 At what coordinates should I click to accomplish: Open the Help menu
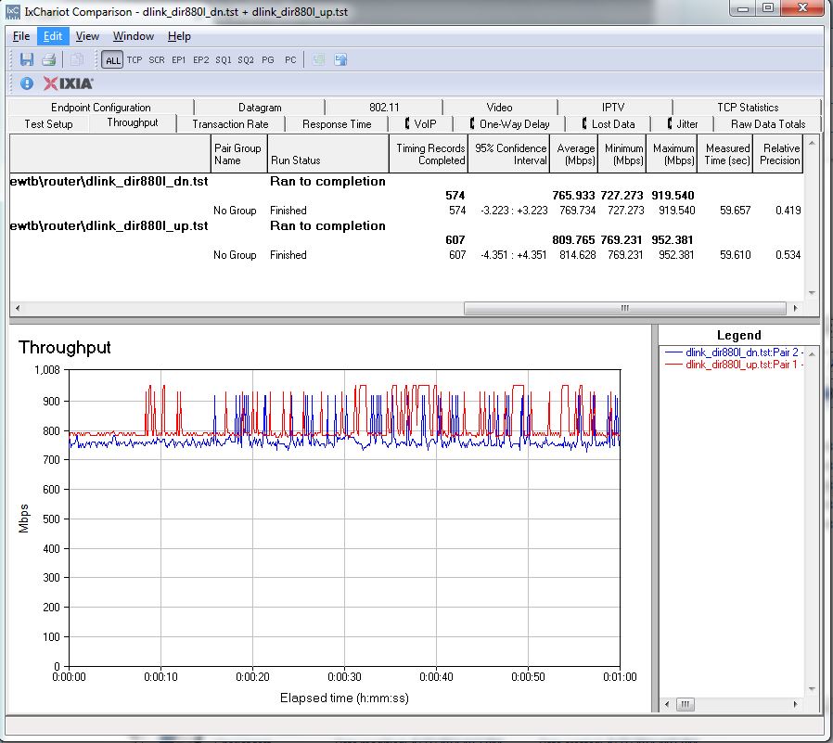tap(179, 36)
